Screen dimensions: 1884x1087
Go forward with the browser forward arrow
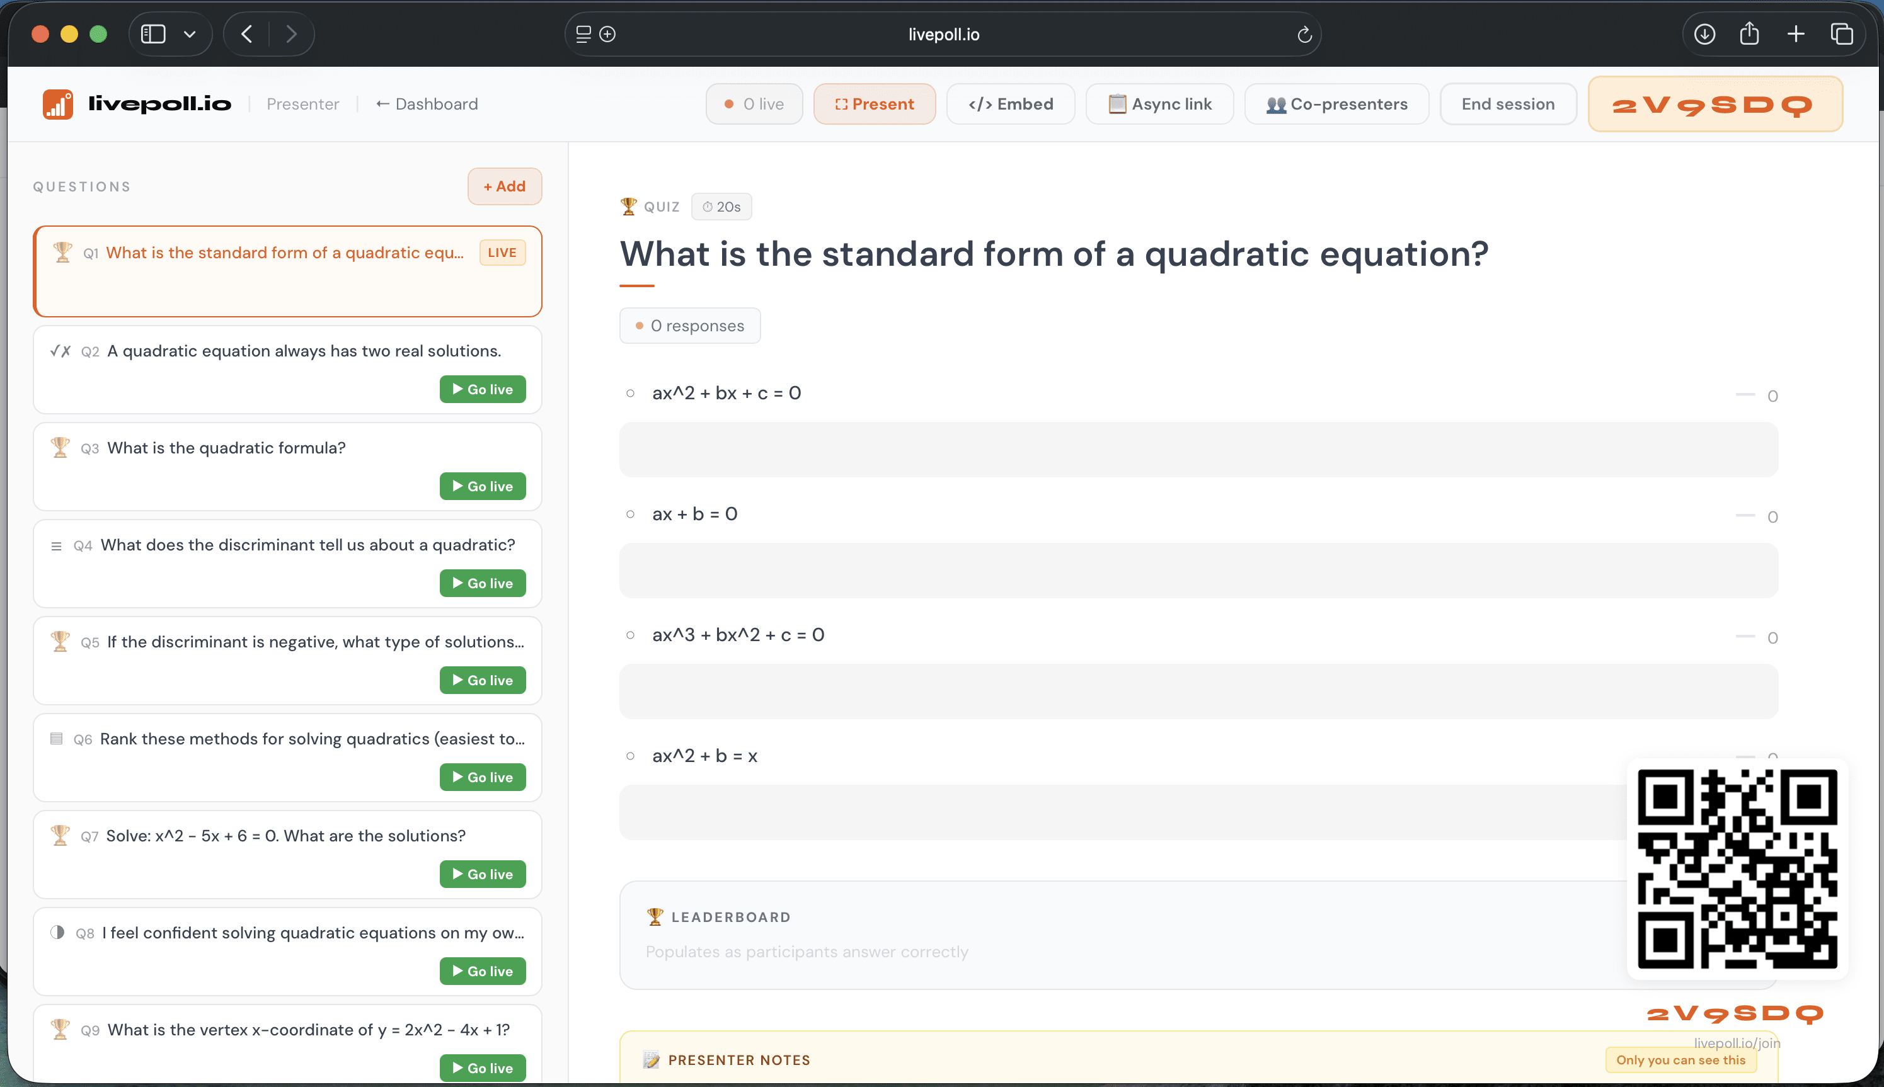click(291, 35)
